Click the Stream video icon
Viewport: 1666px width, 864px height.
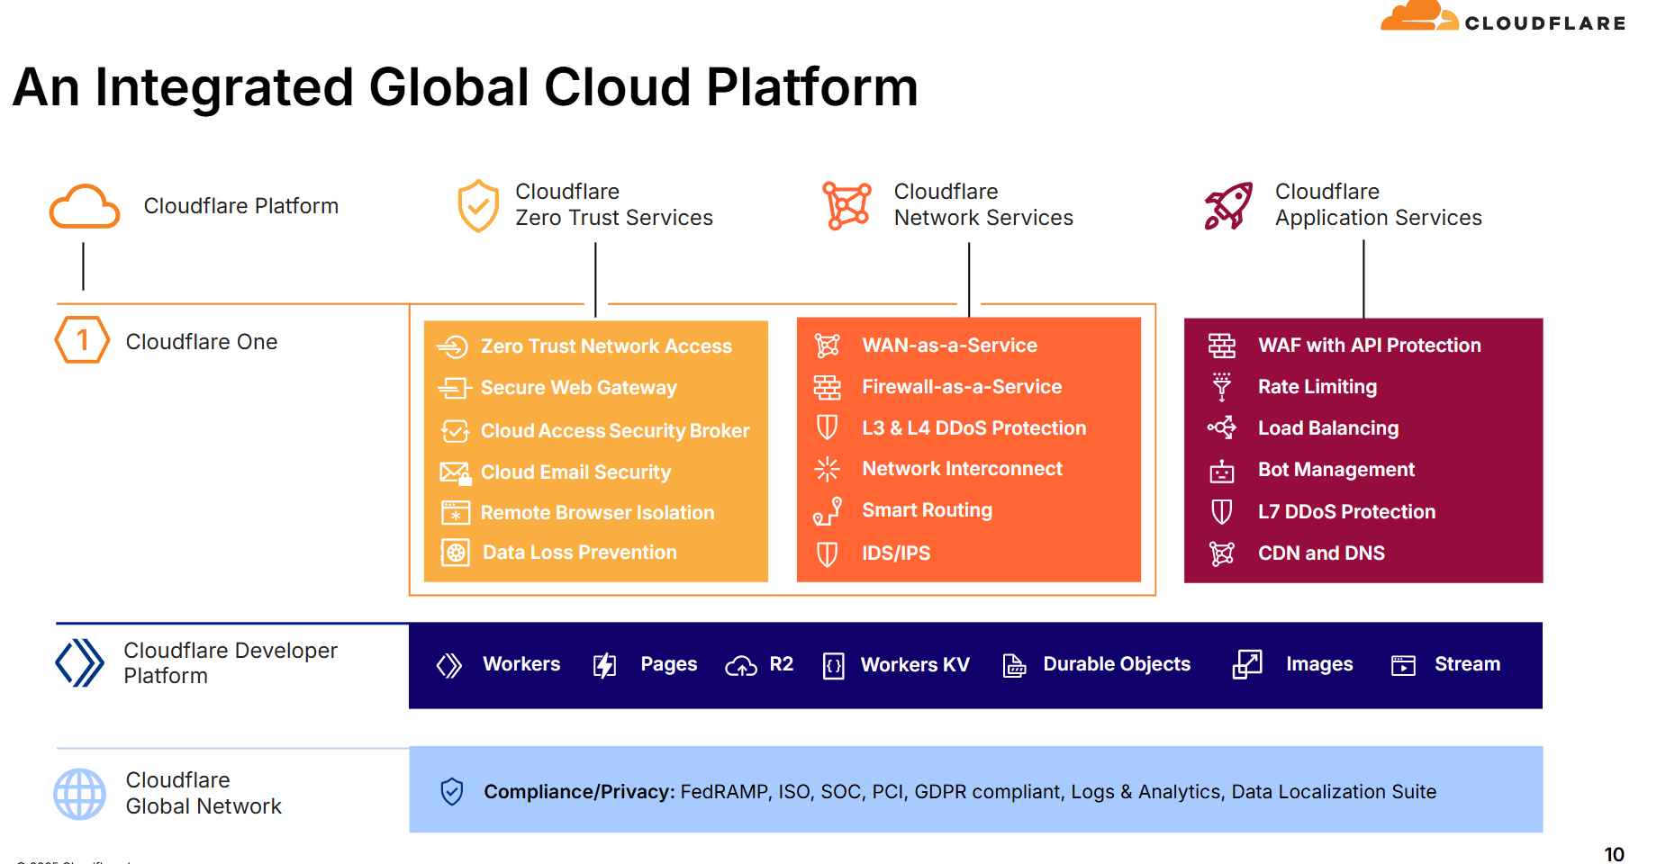pos(1403,665)
